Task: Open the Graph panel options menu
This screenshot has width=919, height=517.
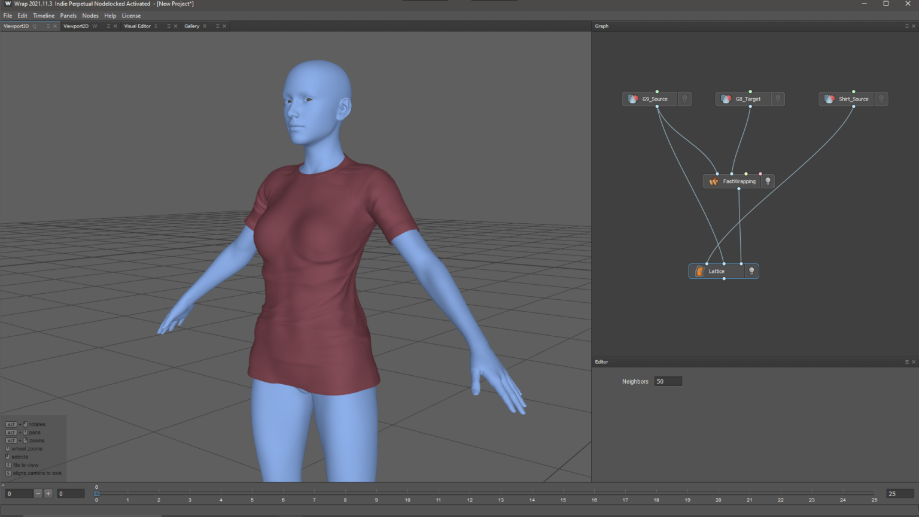Action: (907, 26)
